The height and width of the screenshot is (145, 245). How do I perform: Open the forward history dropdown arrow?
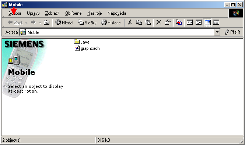[x=40, y=23]
